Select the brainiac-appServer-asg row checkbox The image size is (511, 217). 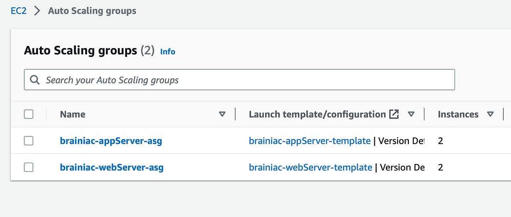29,141
